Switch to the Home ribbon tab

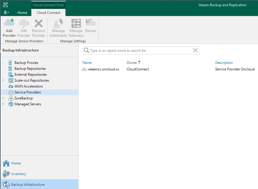pos(22,13)
